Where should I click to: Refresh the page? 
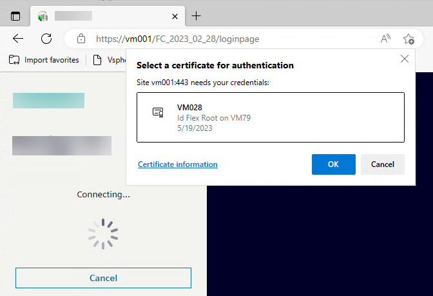pos(46,39)
